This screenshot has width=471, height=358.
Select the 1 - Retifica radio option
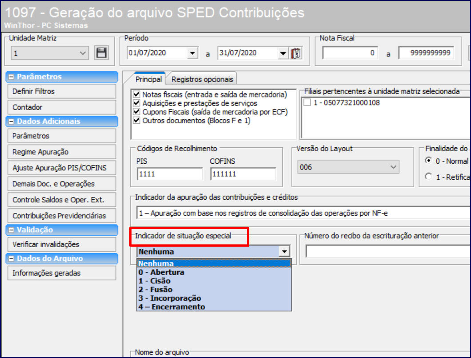click(x=429, y=177)
